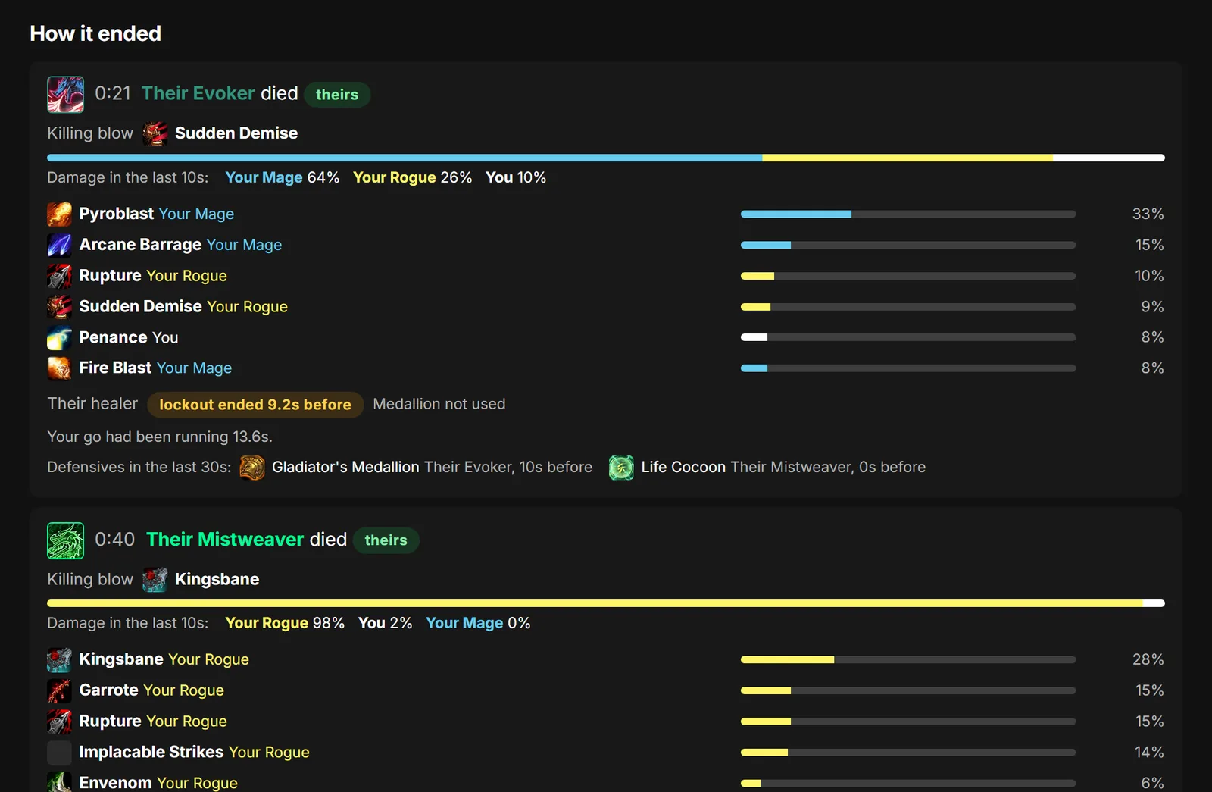Click the 'theirs' badge next to Mistweaver died
This screenshot has width=1212, height=792.
pos(386,540)
